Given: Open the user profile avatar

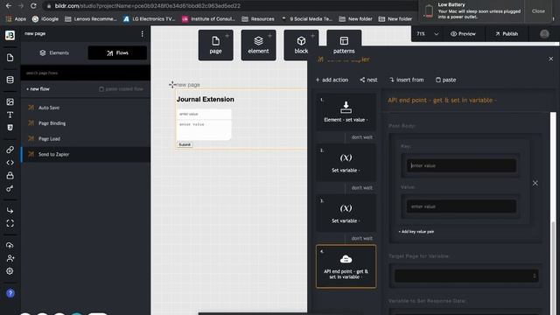Looking at the screenshot, I should pos(544,34).
